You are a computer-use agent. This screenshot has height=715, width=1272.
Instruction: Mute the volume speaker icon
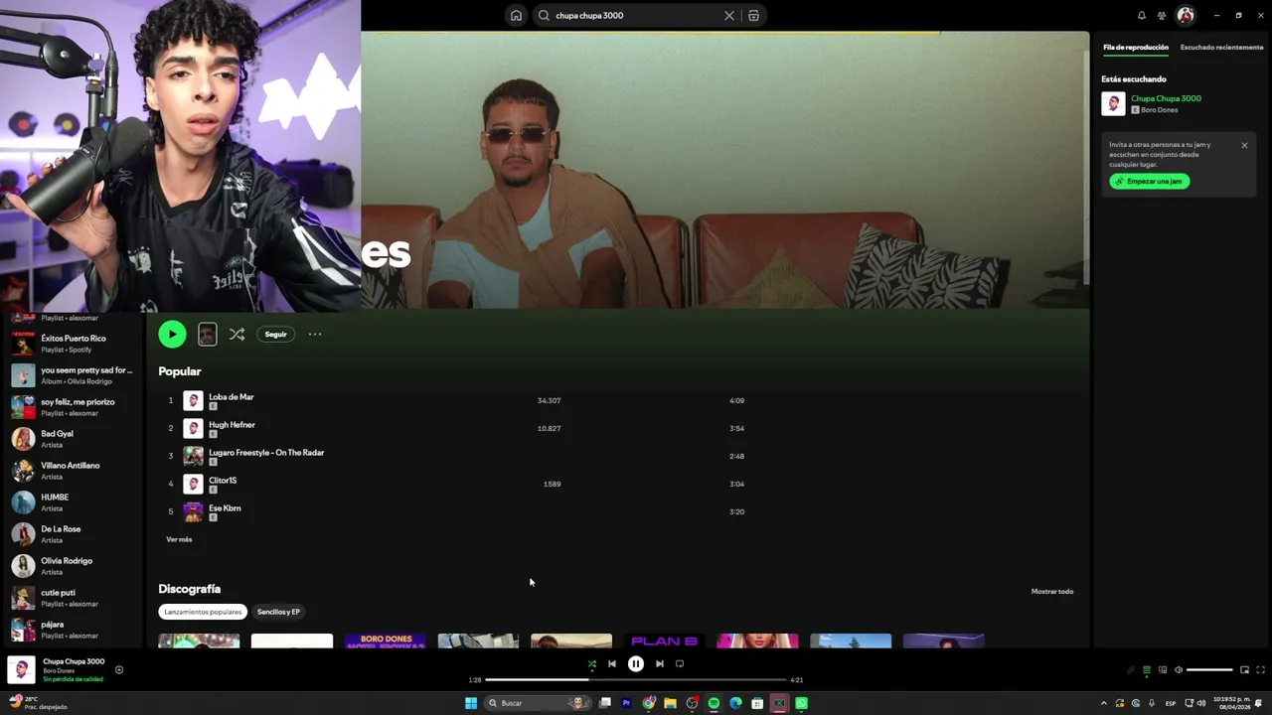point(1179,670)
